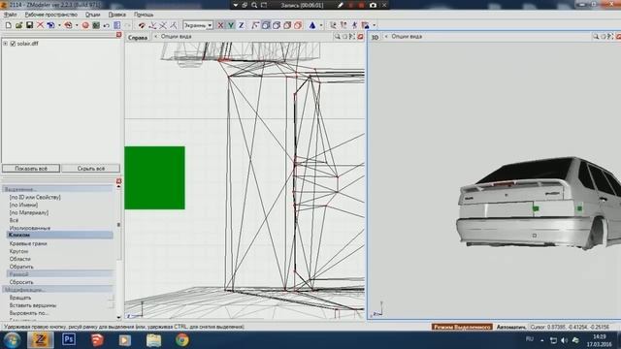Choose the Обратить selection command
This screenshot has height=349, width=621.
[21, 267]
